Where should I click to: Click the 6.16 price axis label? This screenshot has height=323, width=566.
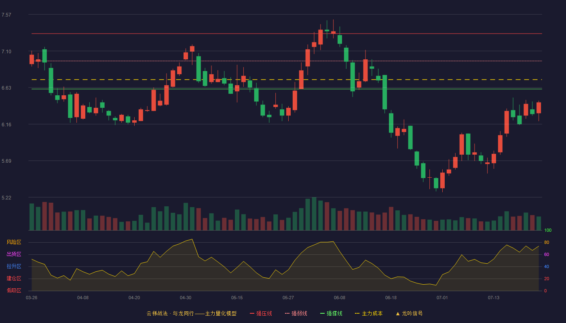(6, 125)
